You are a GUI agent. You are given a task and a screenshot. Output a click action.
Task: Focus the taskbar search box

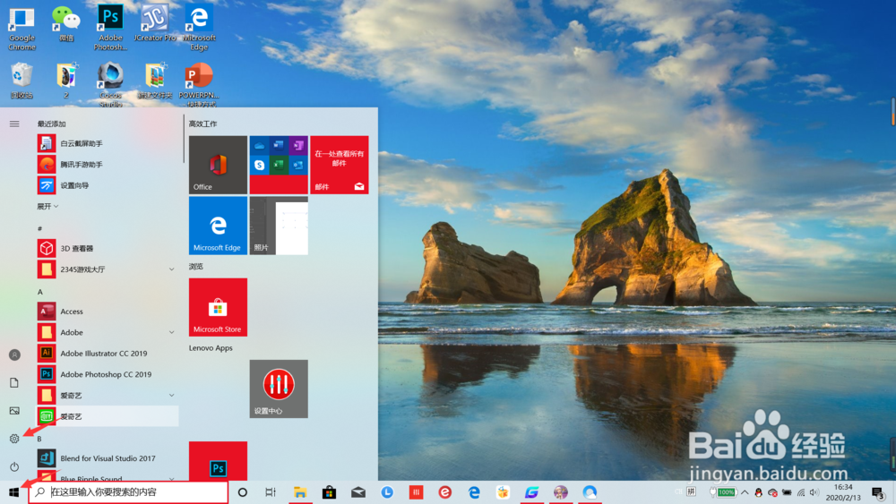(x=128, y=492)
